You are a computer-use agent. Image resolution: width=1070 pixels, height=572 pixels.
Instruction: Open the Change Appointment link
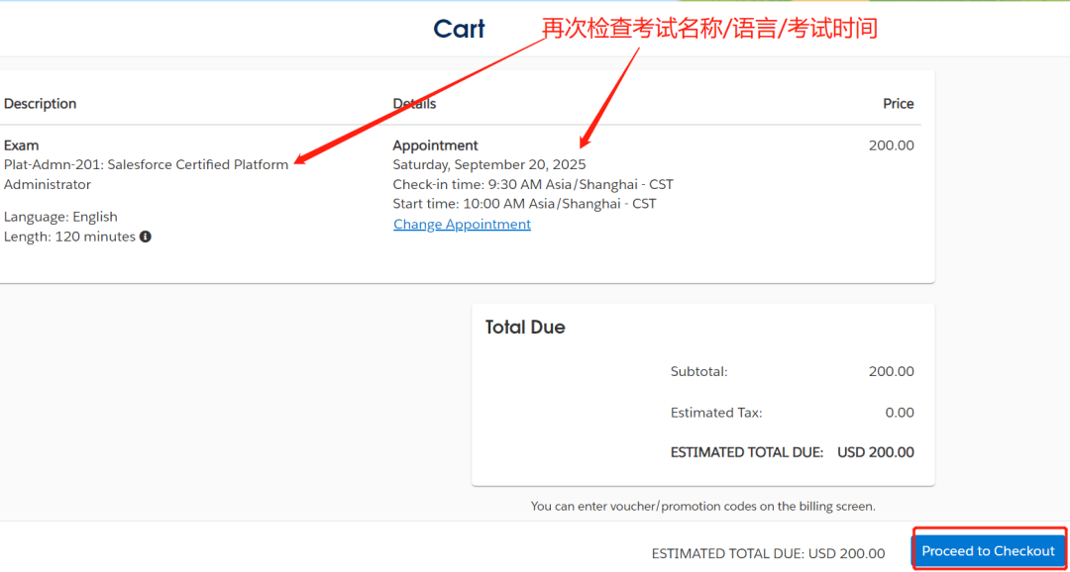point(462,225)
